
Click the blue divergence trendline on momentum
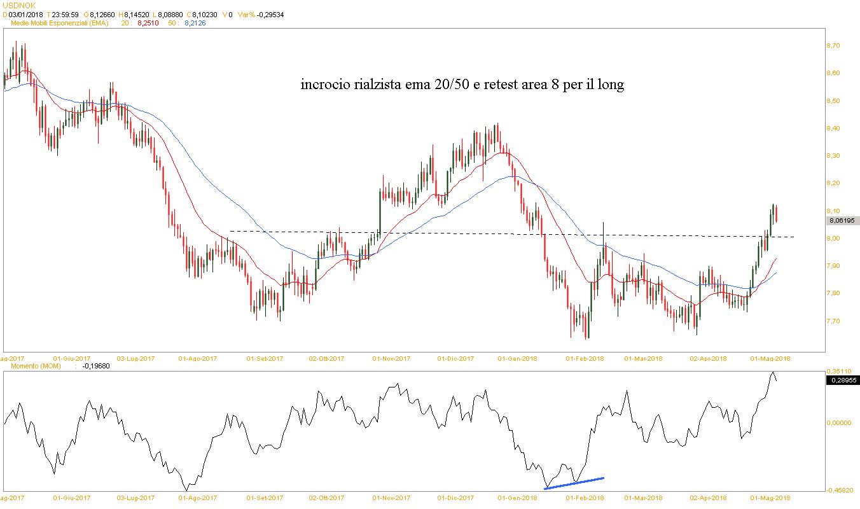(x=574, y=483)
